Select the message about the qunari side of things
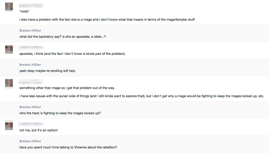The image size is (269, 153). coord(142,96)
